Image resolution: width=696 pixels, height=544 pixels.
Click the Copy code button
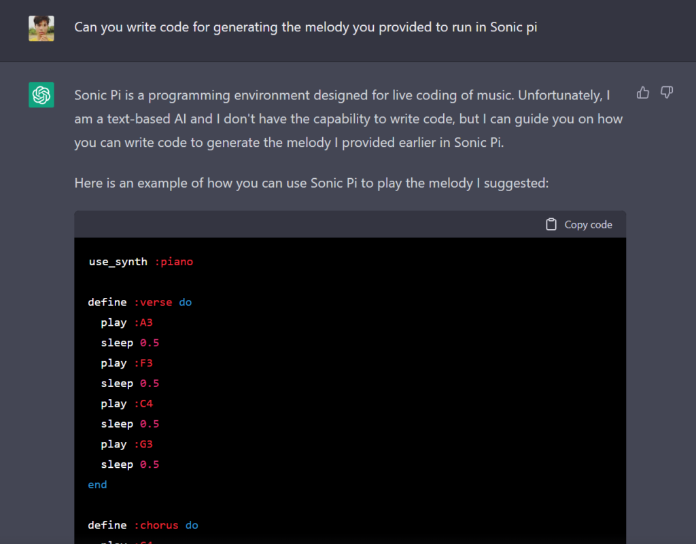[x=579, y=224]
